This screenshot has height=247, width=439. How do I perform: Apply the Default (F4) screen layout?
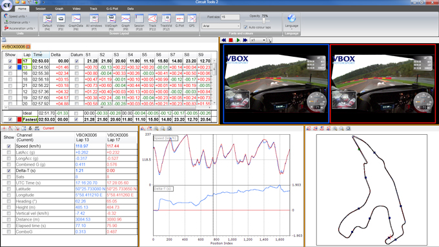click(47, 22)
